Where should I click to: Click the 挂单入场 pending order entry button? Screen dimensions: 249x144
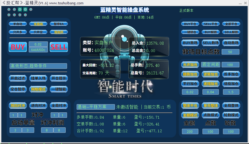point(38,78)
